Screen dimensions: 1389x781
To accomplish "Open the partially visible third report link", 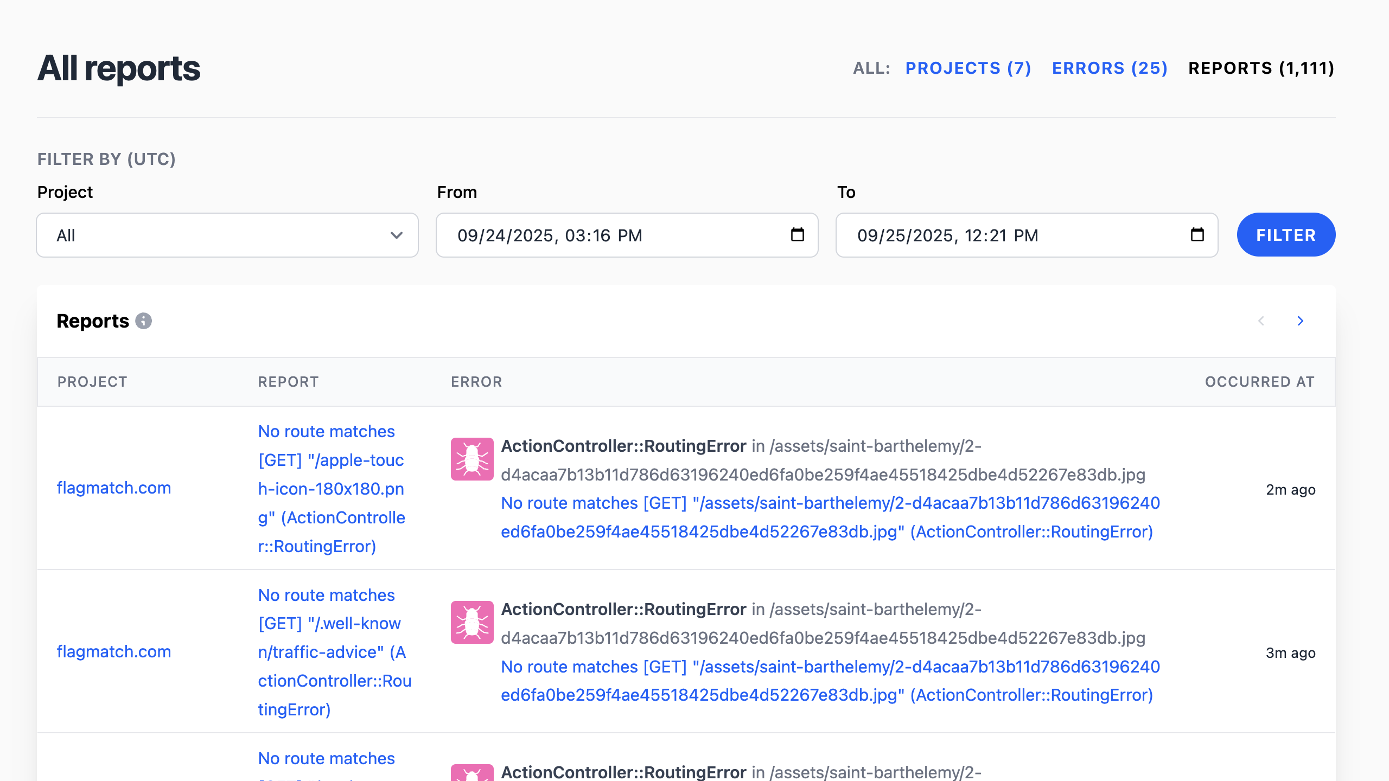I will pos(327,765).
